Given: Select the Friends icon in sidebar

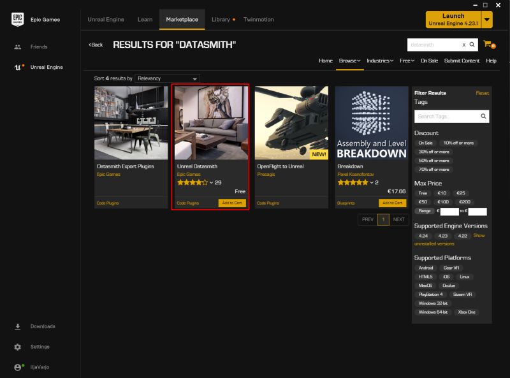Looking at the screenshot, I should 17,46.
